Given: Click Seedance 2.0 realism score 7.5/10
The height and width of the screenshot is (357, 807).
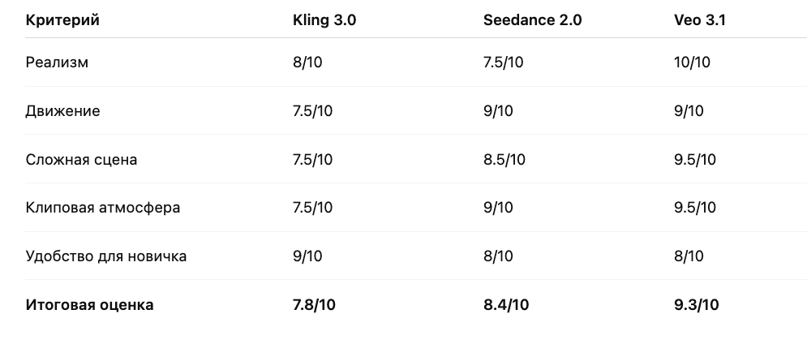Looking at the screenshot, I should [504, 62].
